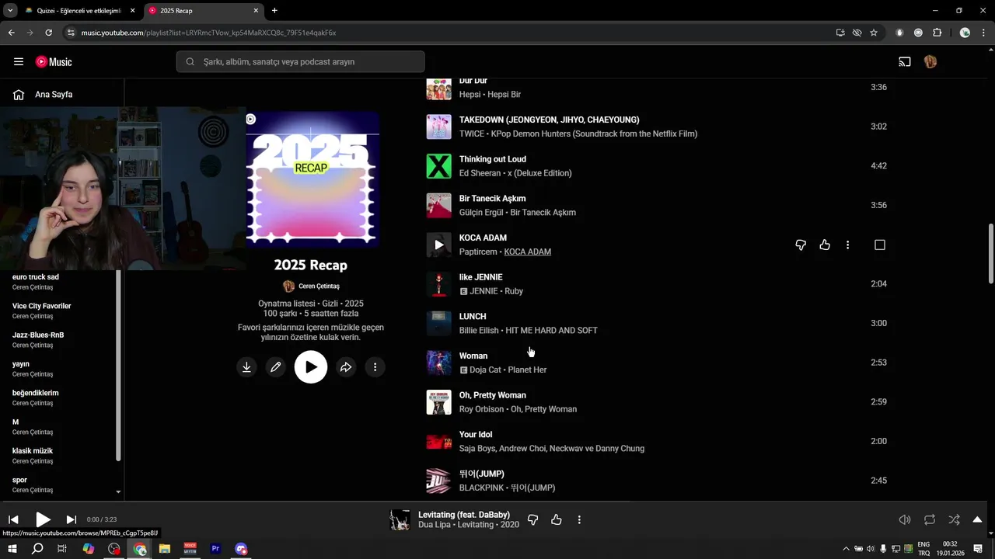Click the 2025 Recap cover art
The width and height of the screenshot is (995, 559).
click(312, 179)
